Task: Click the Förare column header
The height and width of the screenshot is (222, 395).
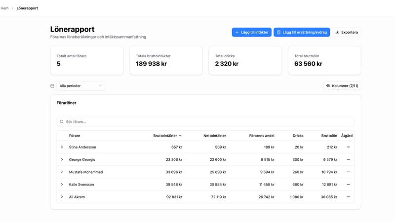Action: tap(75, 136)
